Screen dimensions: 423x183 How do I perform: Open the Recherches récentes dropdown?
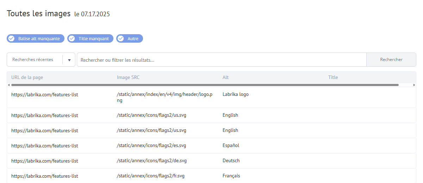[x=41, y=60]
